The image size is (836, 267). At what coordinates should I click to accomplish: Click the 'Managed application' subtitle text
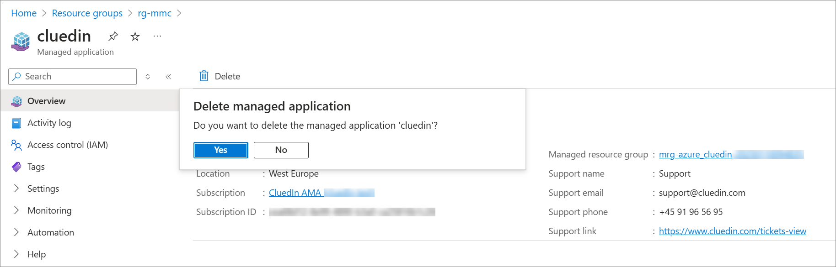[x=75, y=52]
